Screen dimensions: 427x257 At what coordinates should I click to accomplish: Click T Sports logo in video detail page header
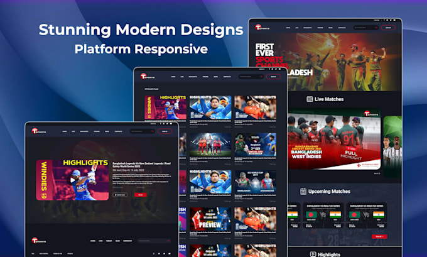pyautogui.click(x=38, y=131)
